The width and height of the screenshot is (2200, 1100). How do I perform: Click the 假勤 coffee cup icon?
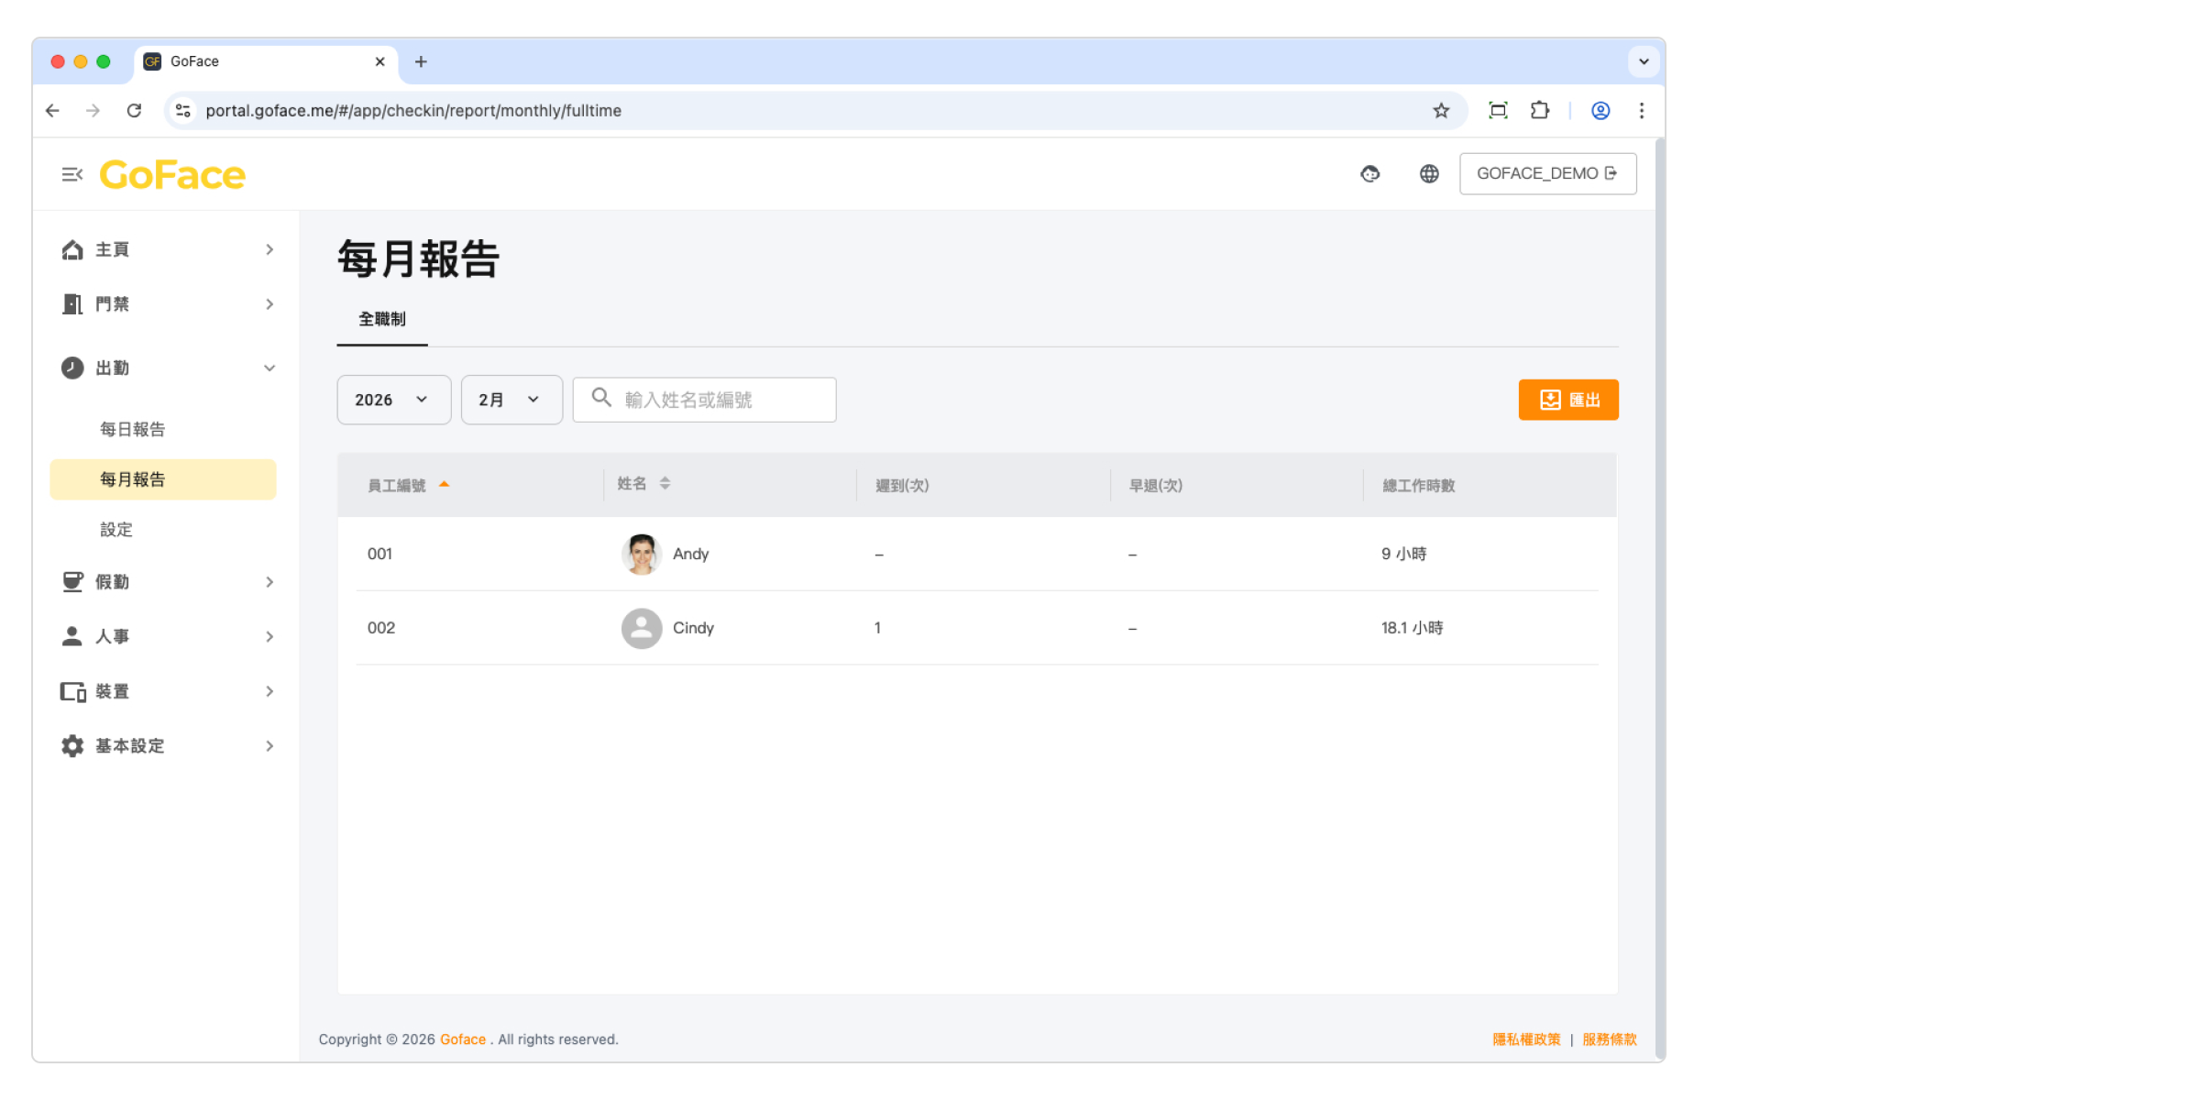(72, 582)
